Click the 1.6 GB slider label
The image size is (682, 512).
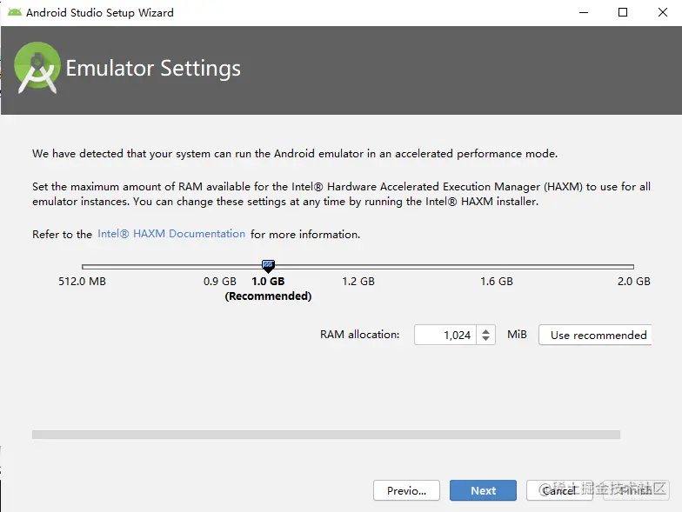pos(496,282)
